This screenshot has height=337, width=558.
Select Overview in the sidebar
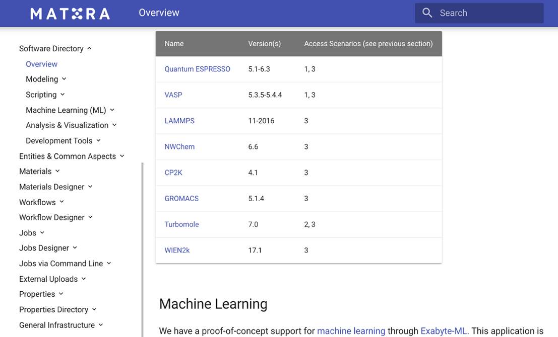[x=41, y=64]
